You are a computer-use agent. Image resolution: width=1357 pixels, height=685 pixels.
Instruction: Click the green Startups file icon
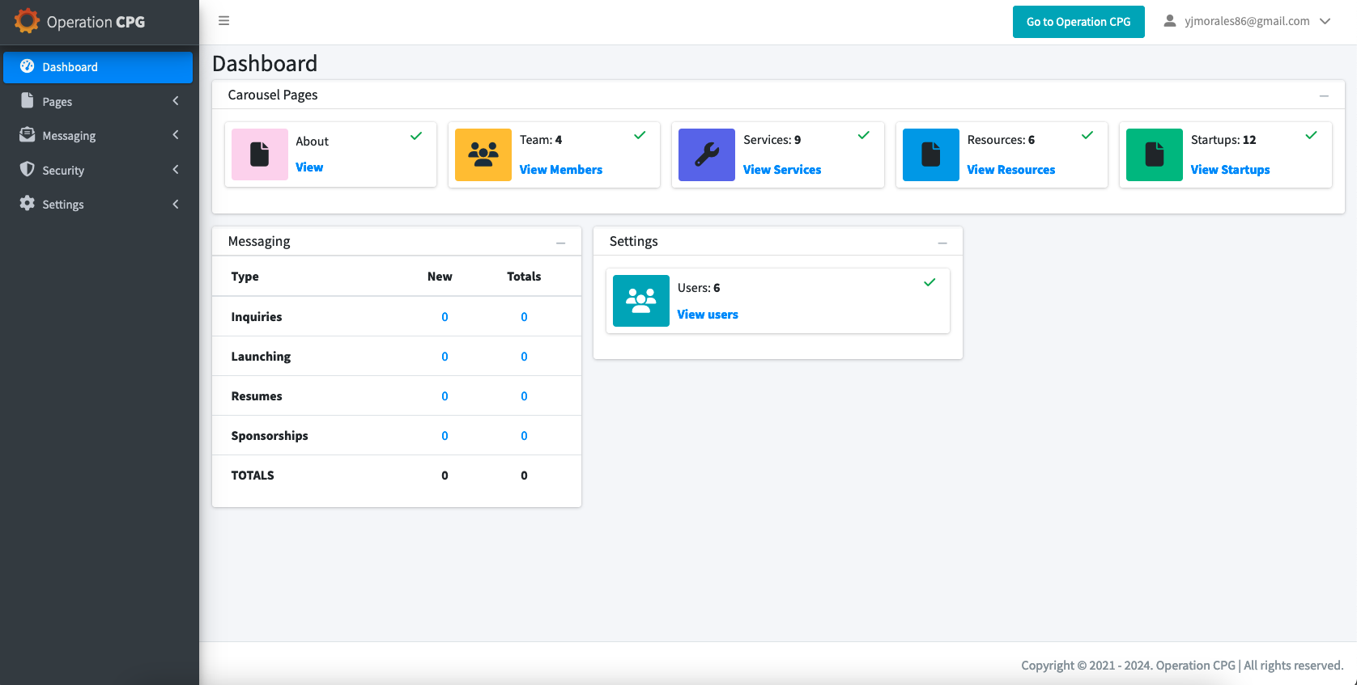tap(1155, 154)
